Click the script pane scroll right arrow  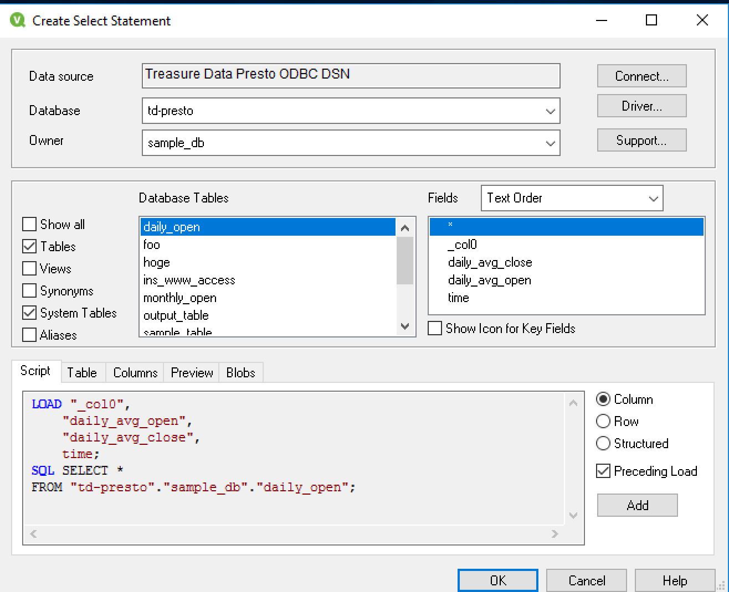coord(555,534)
